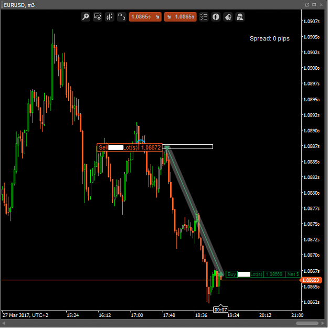Click the zoom-in magnifier icon
328x328 pixels.
point(86,17)
